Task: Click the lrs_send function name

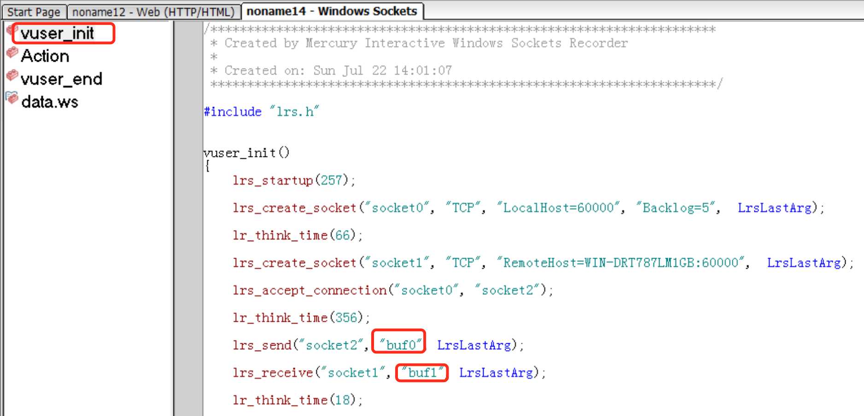Action: (262, 345)
